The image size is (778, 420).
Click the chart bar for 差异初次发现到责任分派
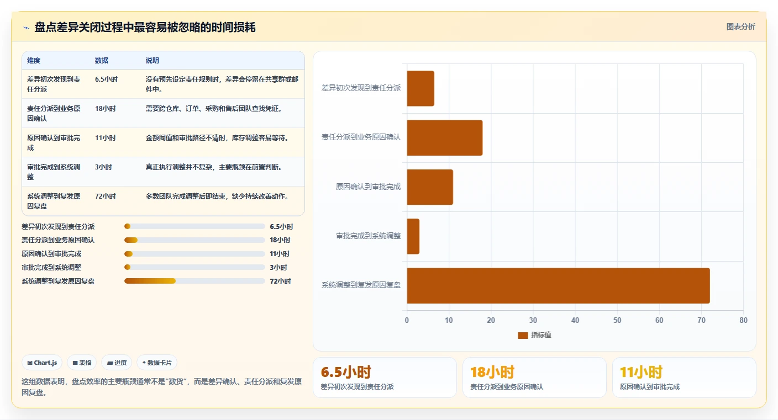pos(420,88)
